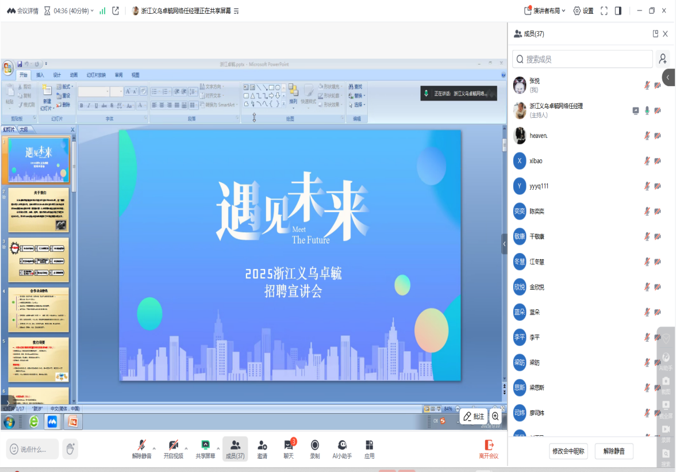676x472 pixels.
Task: Expand share options arrow beside 共享屏幕
Action: tap(218, 449)
